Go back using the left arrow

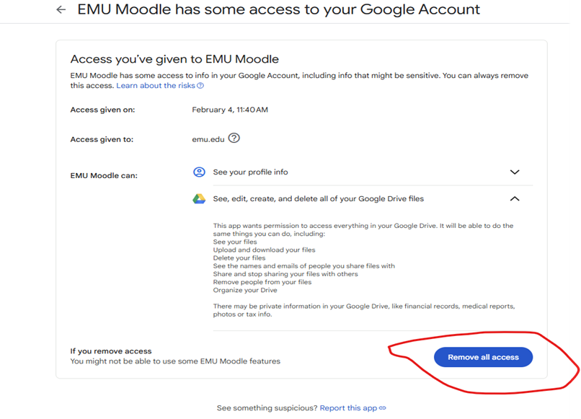61,9
